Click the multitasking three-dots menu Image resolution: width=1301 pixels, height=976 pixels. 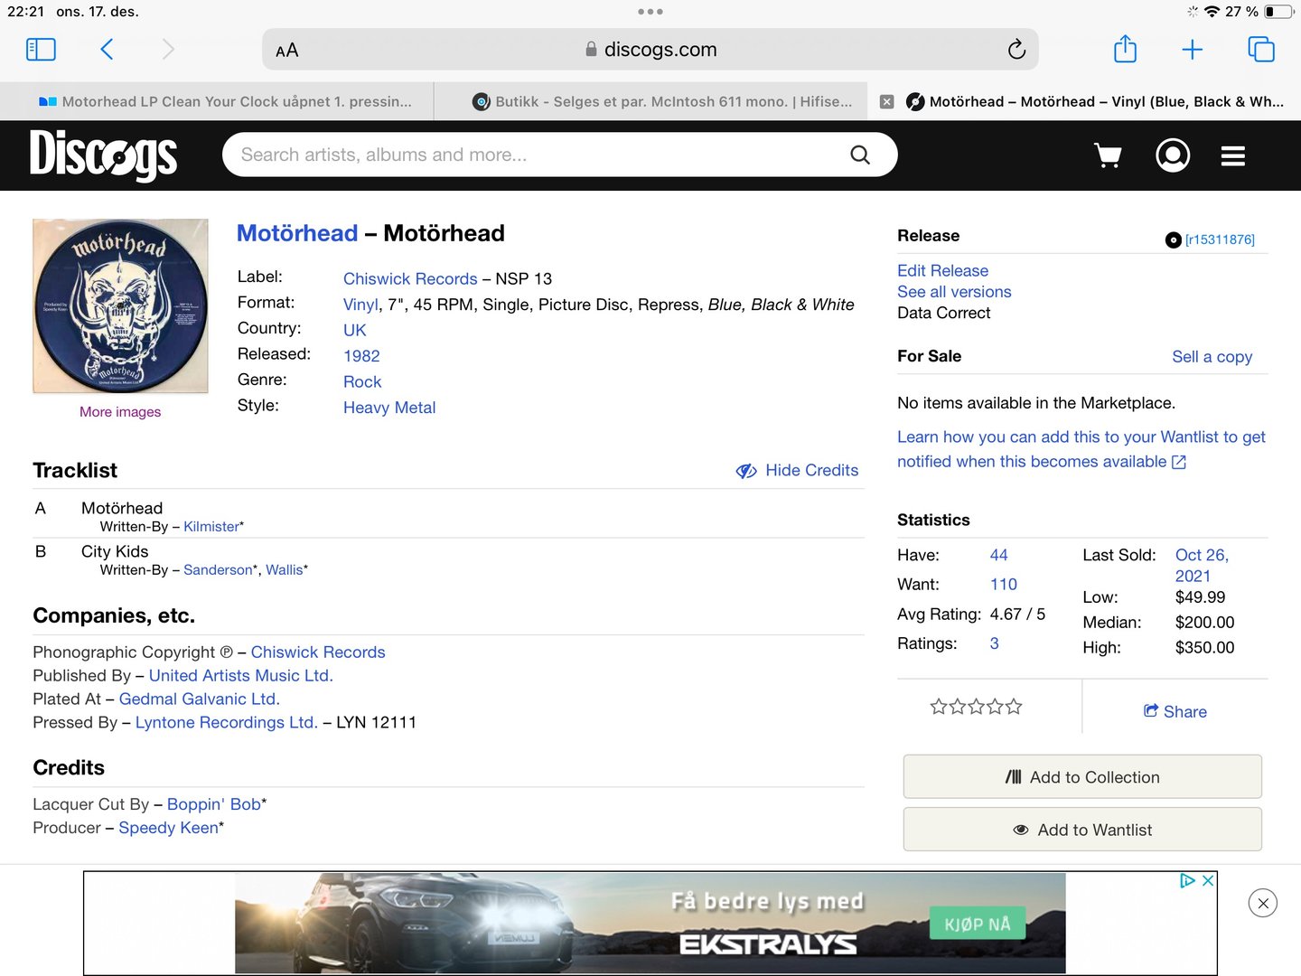(x=650, y=12)
